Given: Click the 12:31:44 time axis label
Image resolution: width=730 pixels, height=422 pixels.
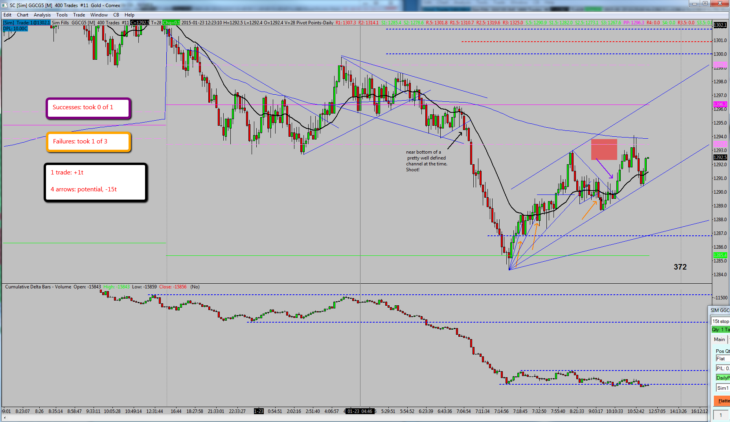Looking at the screenshot, I should (154, 411).
